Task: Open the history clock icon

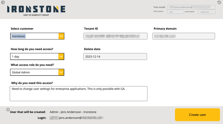Action: (219, 2)
